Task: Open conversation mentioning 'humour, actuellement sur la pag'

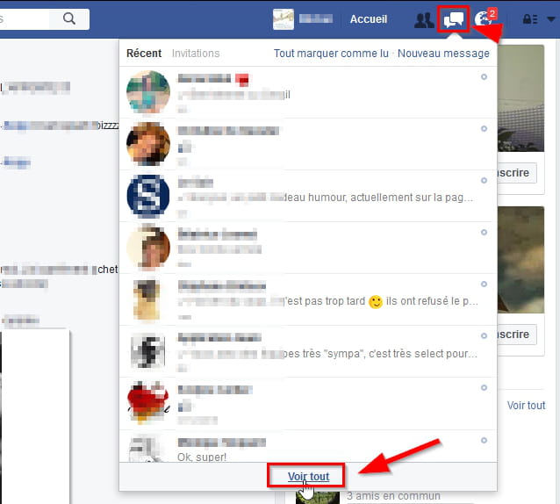Action: pyautogui.click(x=308, y=196)
